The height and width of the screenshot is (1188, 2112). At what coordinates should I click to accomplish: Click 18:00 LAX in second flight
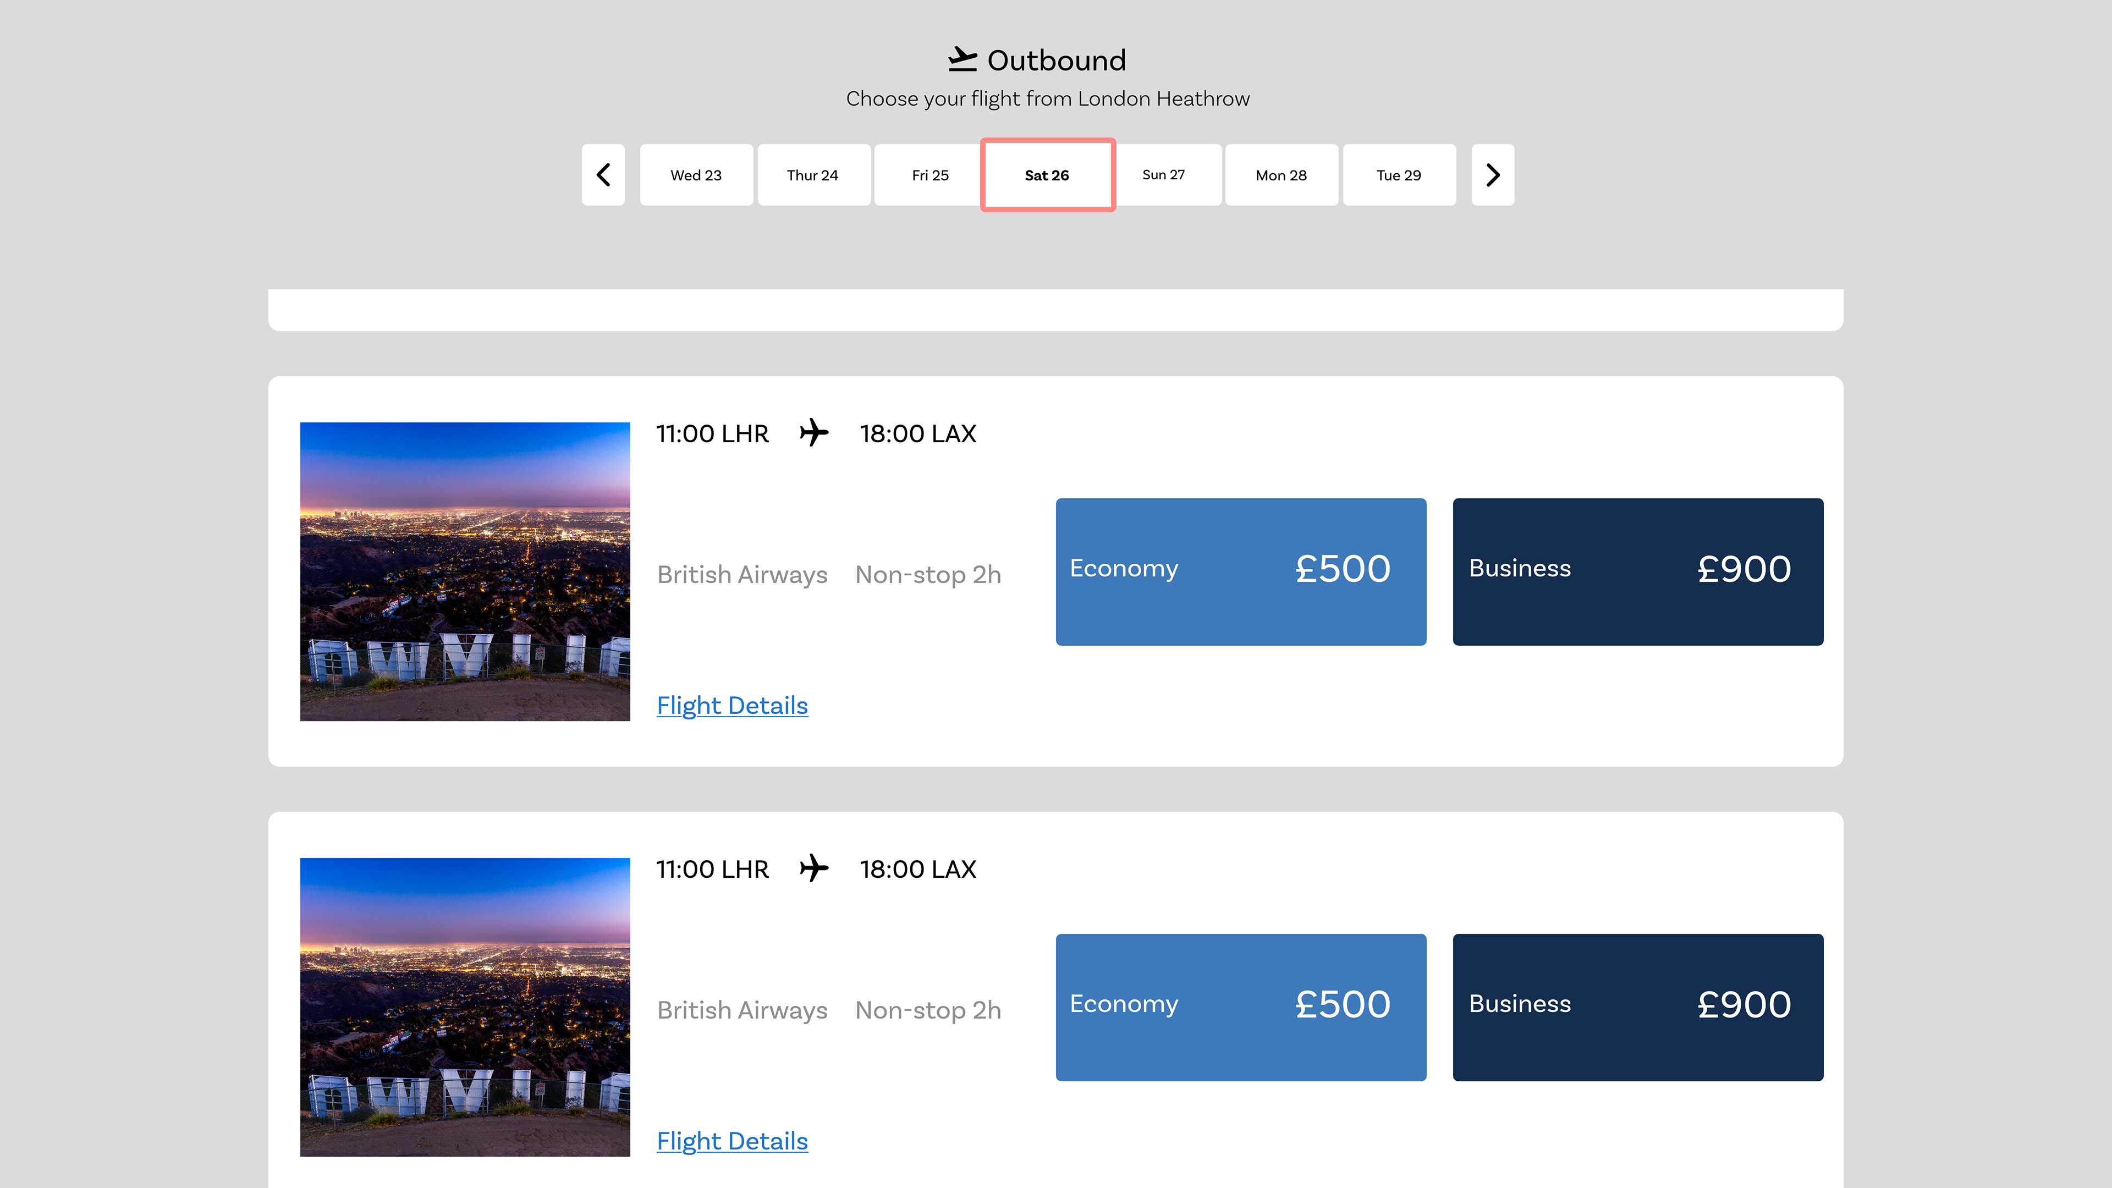pos(917,868)
